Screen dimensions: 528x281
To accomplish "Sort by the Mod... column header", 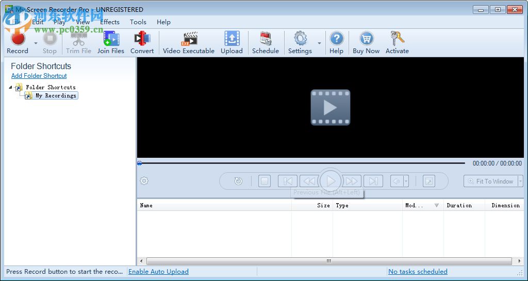I will (x=423, y=205).
